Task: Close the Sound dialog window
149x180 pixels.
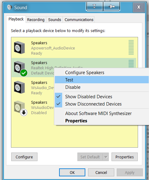Action: pos(139,7)
